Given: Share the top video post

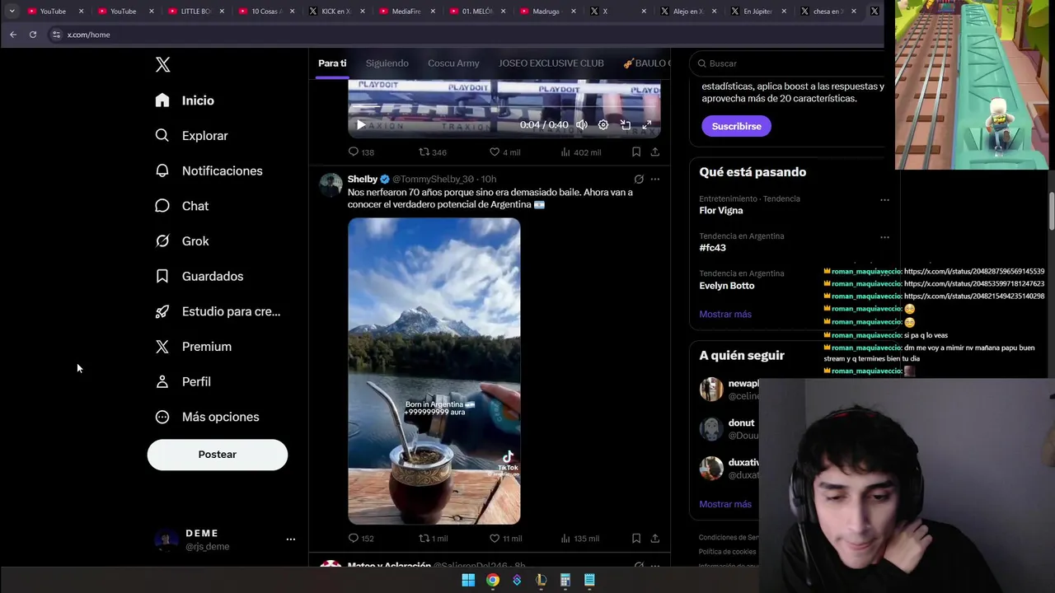Looking at the screenshot, I should coord(655,152).
